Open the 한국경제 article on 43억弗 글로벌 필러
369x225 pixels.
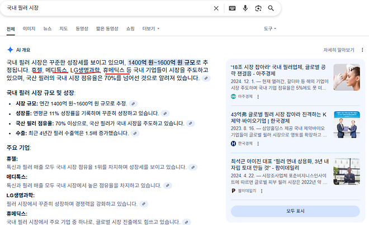tap(278, 118)
